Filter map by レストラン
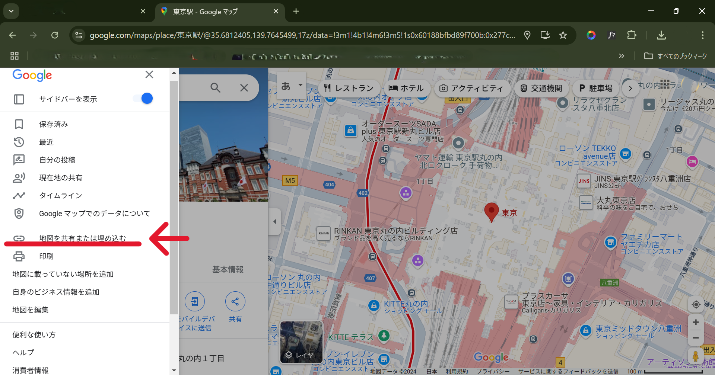This screenshot has width=715, height=375. point(349,88)
